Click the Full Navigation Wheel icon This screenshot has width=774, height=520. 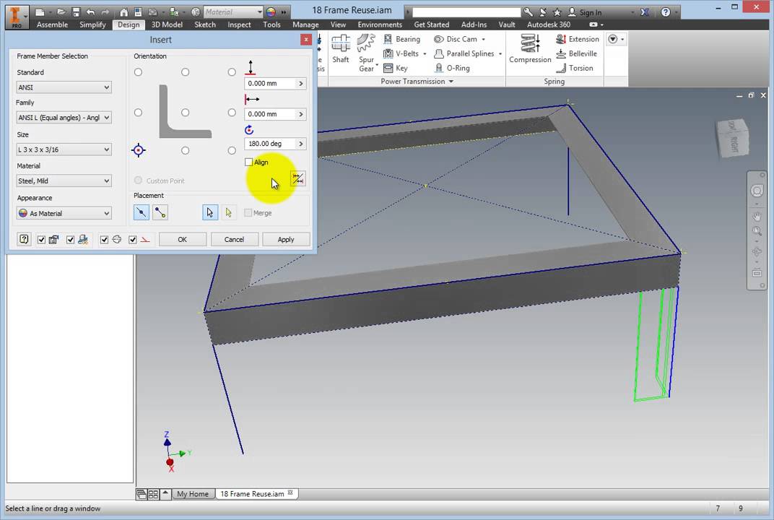(757, 191)
